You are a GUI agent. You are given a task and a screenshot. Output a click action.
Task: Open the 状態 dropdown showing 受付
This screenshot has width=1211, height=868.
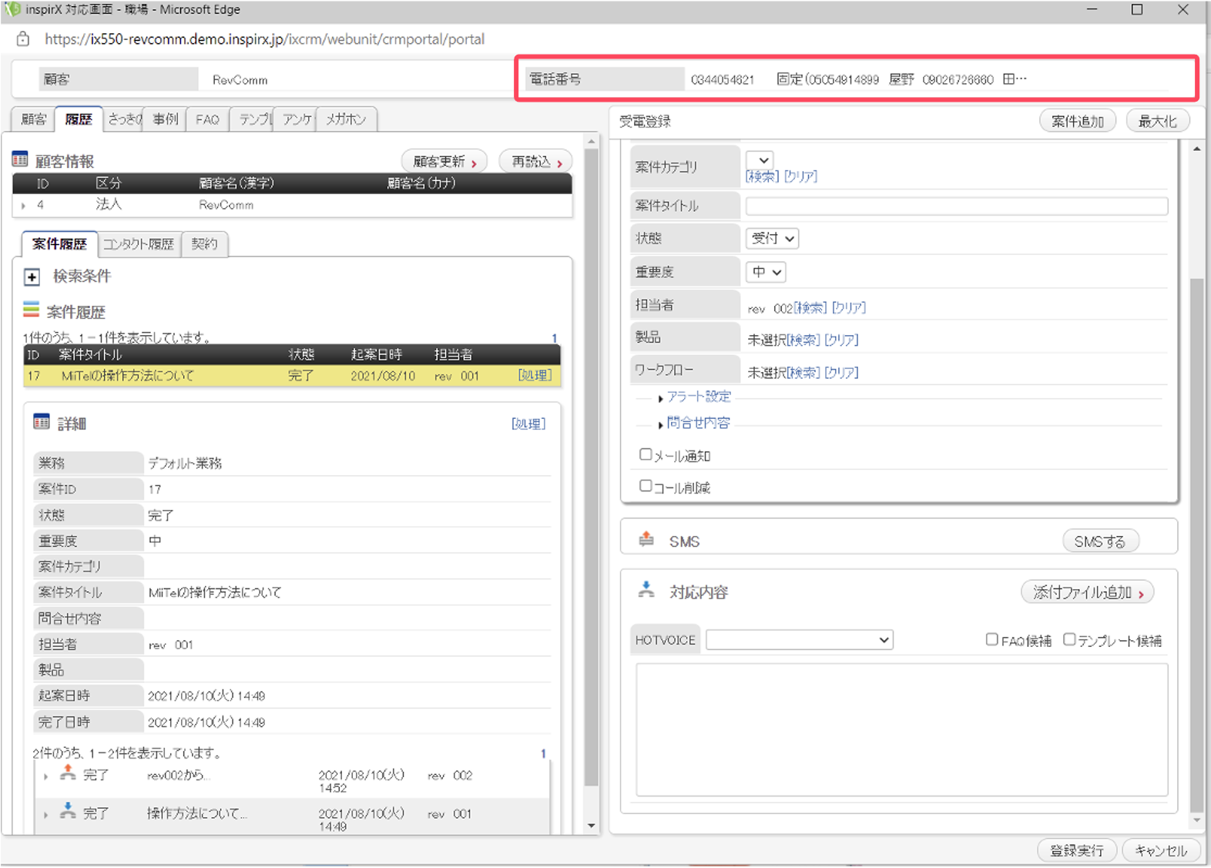772,238
